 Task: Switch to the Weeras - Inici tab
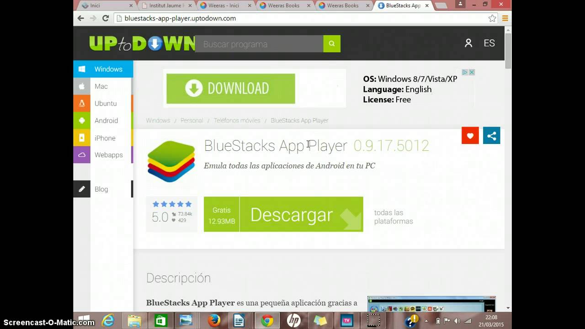point(226,5)
